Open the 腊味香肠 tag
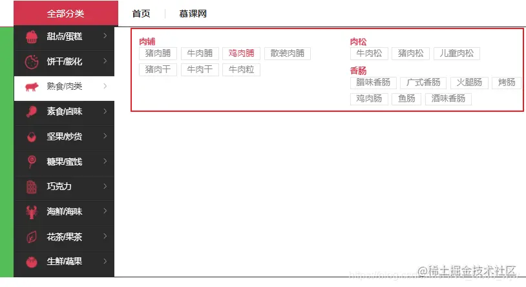 click(373, 83)
